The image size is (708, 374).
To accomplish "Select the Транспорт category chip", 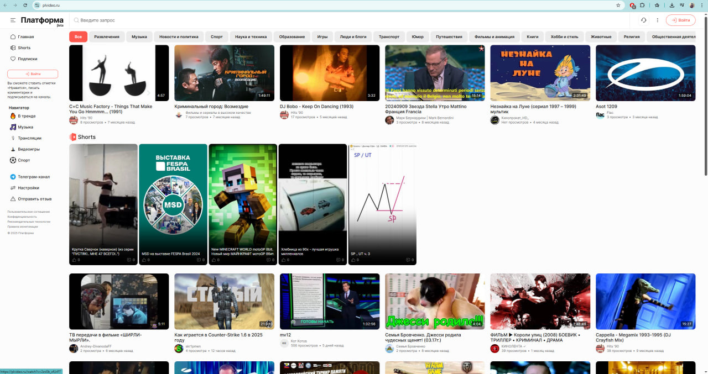I will click(x=389, y=37).
